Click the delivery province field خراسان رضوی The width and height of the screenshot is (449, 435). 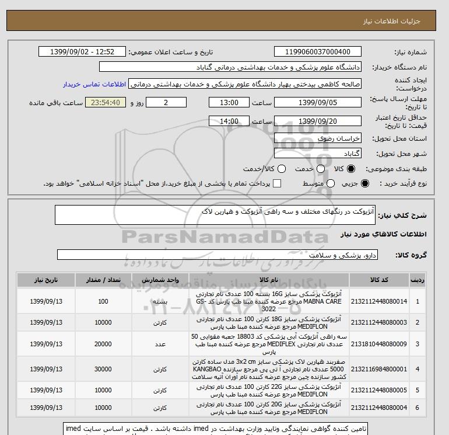coord(318,138)
